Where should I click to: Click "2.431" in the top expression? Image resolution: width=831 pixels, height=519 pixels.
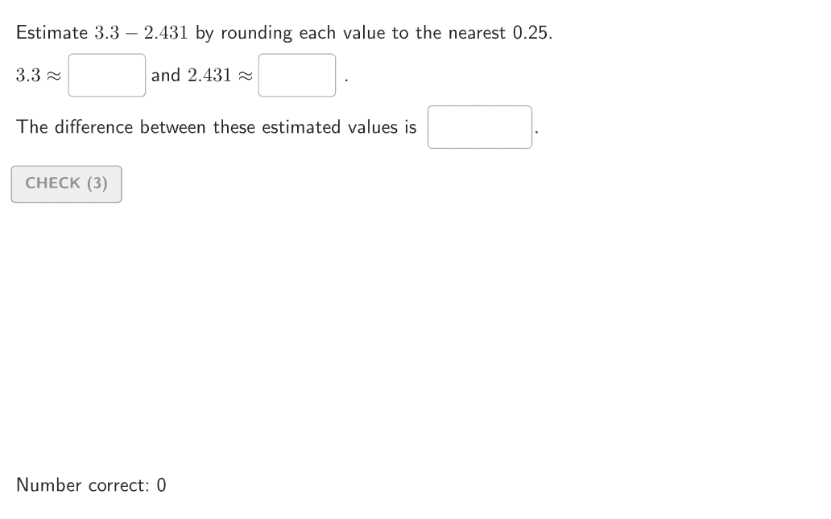click(165, 33)
